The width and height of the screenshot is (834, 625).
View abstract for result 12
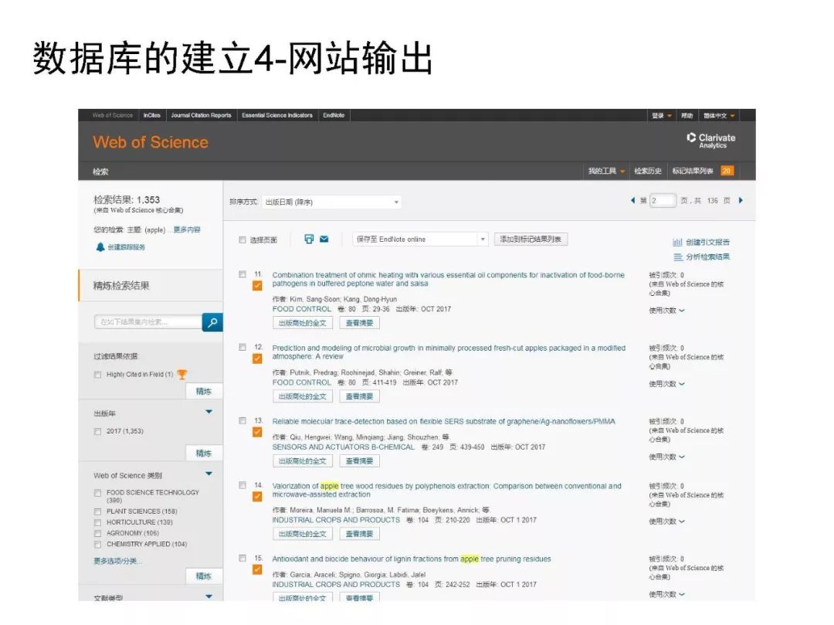coord(360,396)
